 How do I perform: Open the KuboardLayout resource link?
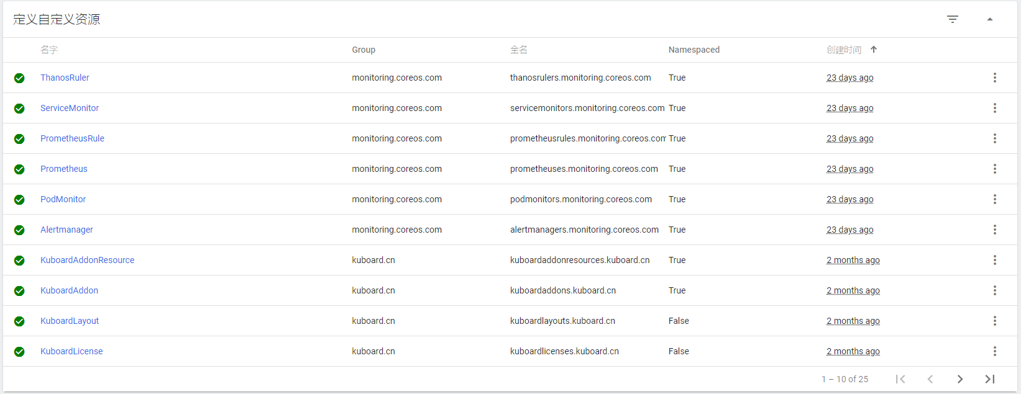70,321
